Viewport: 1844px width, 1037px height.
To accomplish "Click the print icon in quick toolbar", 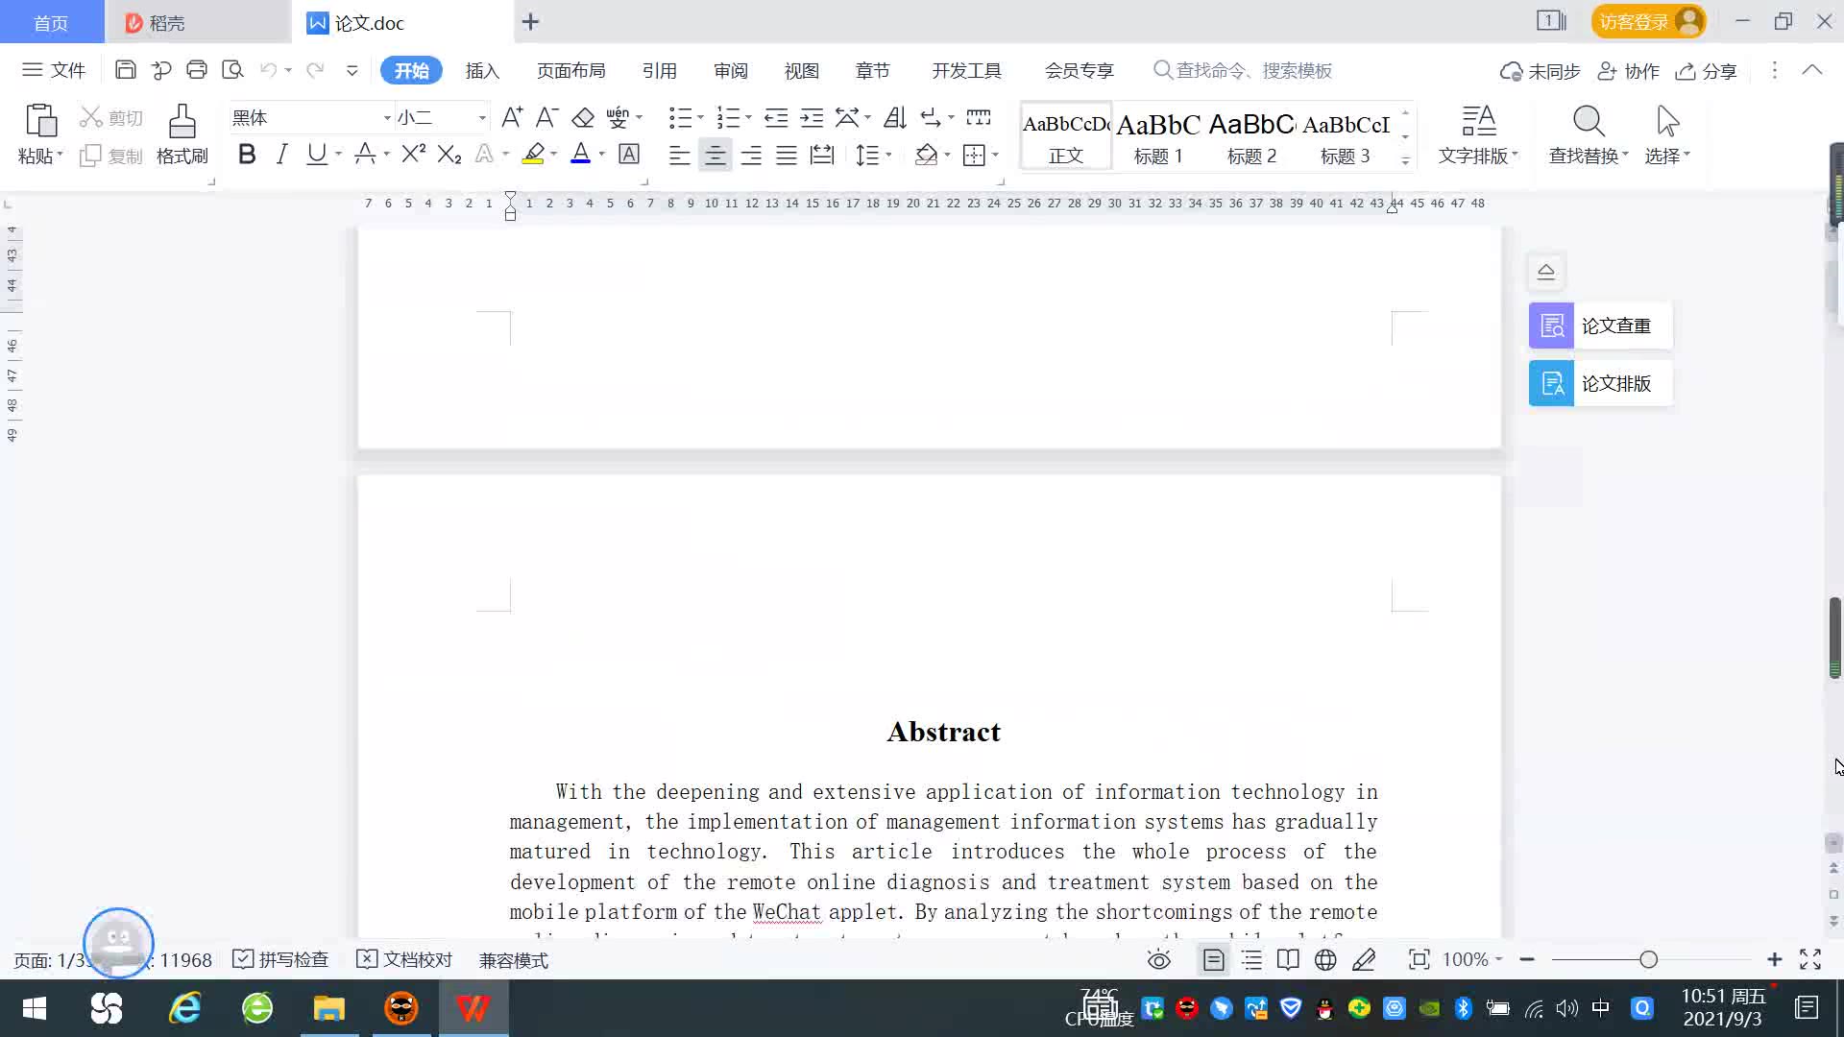I will (197, 70).
